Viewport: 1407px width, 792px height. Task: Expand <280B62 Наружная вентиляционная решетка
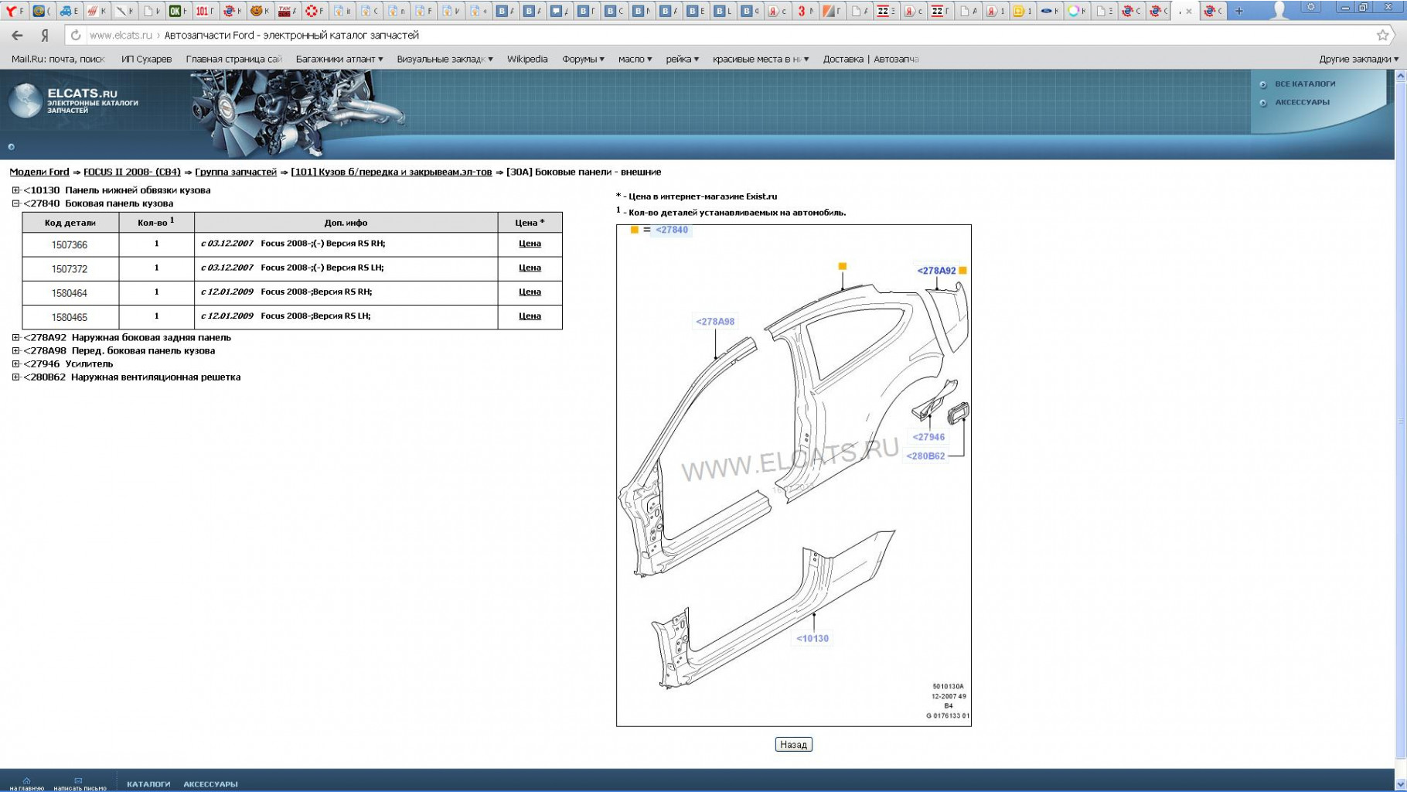[x=15, y=377]
